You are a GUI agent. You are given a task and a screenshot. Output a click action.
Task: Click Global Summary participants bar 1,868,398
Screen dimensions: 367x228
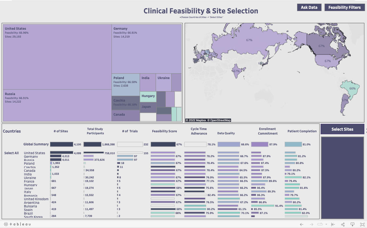[x=92, y=144]
